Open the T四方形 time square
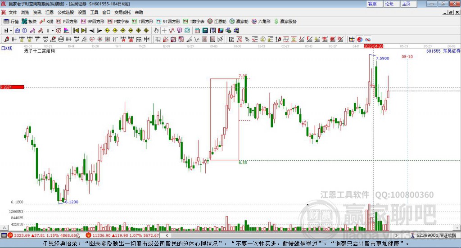This screenshot has width=461, height=248. click(143, 22)
